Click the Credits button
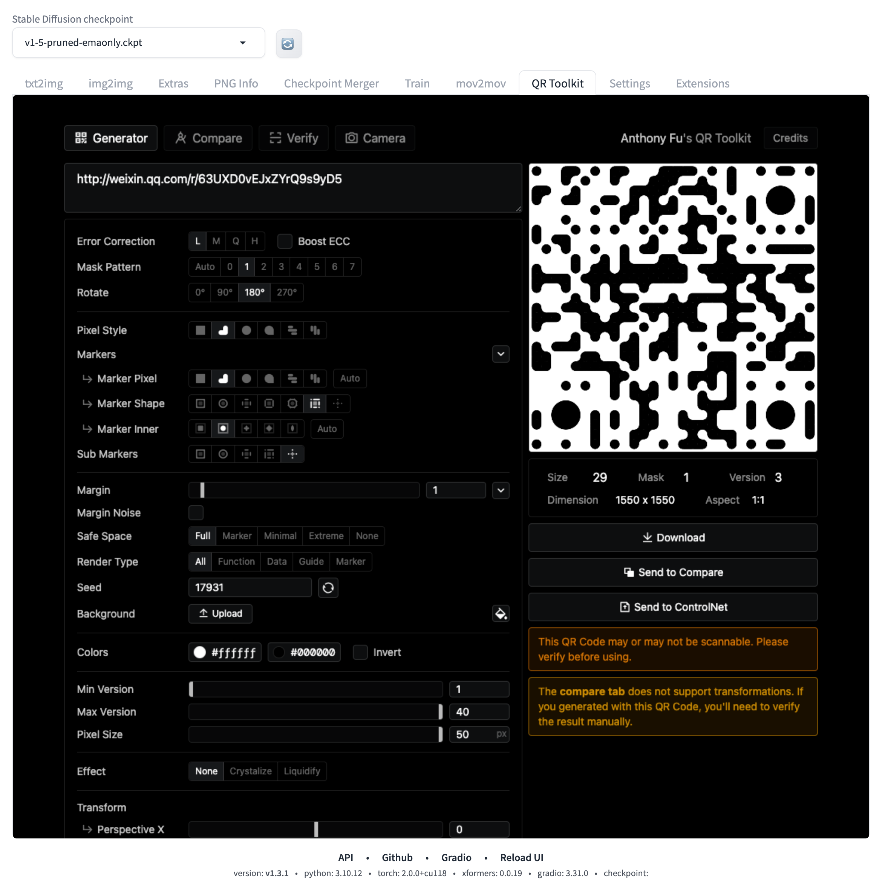 click(x=790, y=138)
